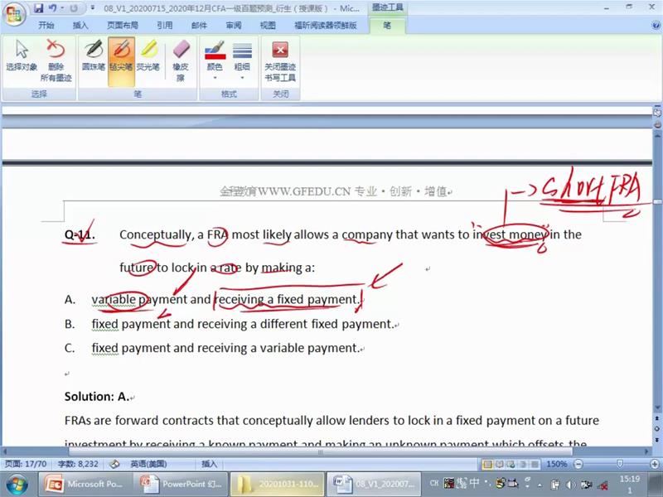Image resolution: width=663 pixels, height=497 pixels.
Task: Change language via 英语(美国) in status bar
Action: point(148,464)
